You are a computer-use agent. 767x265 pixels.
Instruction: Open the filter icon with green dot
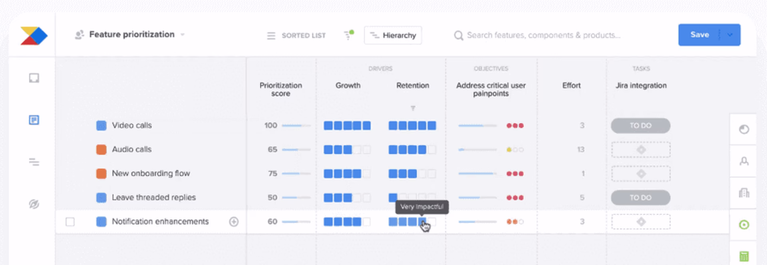[x=349, y=35]
